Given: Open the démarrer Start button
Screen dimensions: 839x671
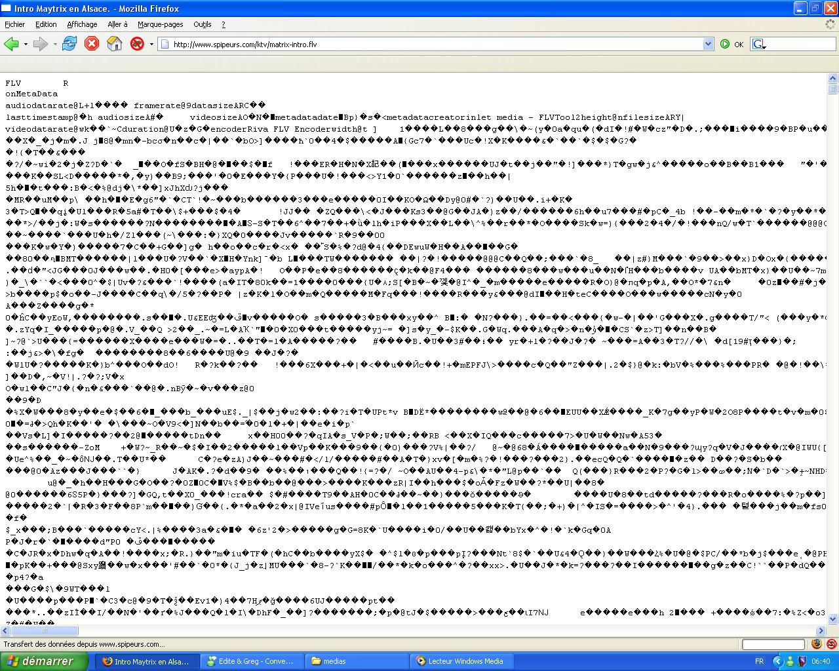Looking at the screenshot, I should coord(44,661).
